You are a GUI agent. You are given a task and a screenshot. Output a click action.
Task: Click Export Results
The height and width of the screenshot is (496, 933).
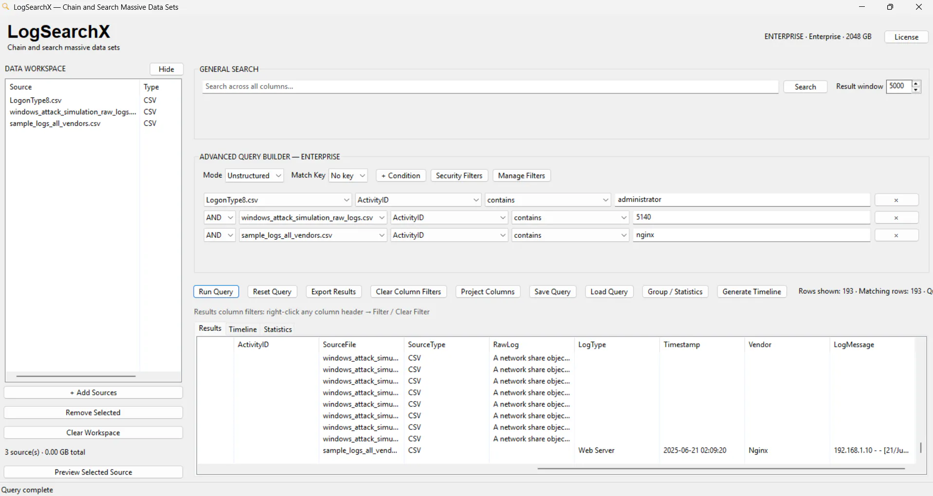click(x=333, y=292)
